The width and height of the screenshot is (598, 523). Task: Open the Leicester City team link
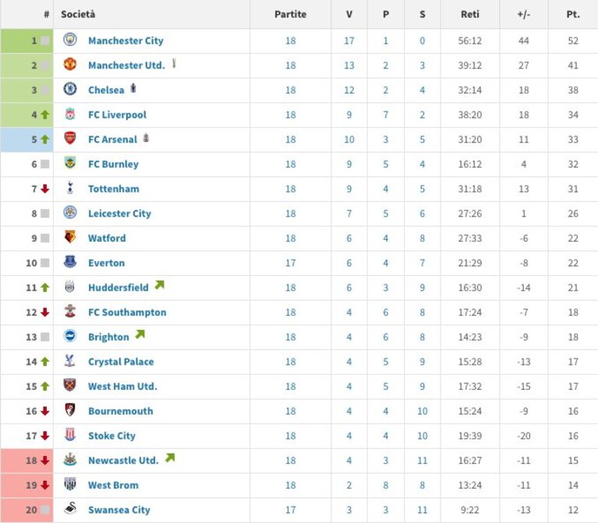pos(119,214)
